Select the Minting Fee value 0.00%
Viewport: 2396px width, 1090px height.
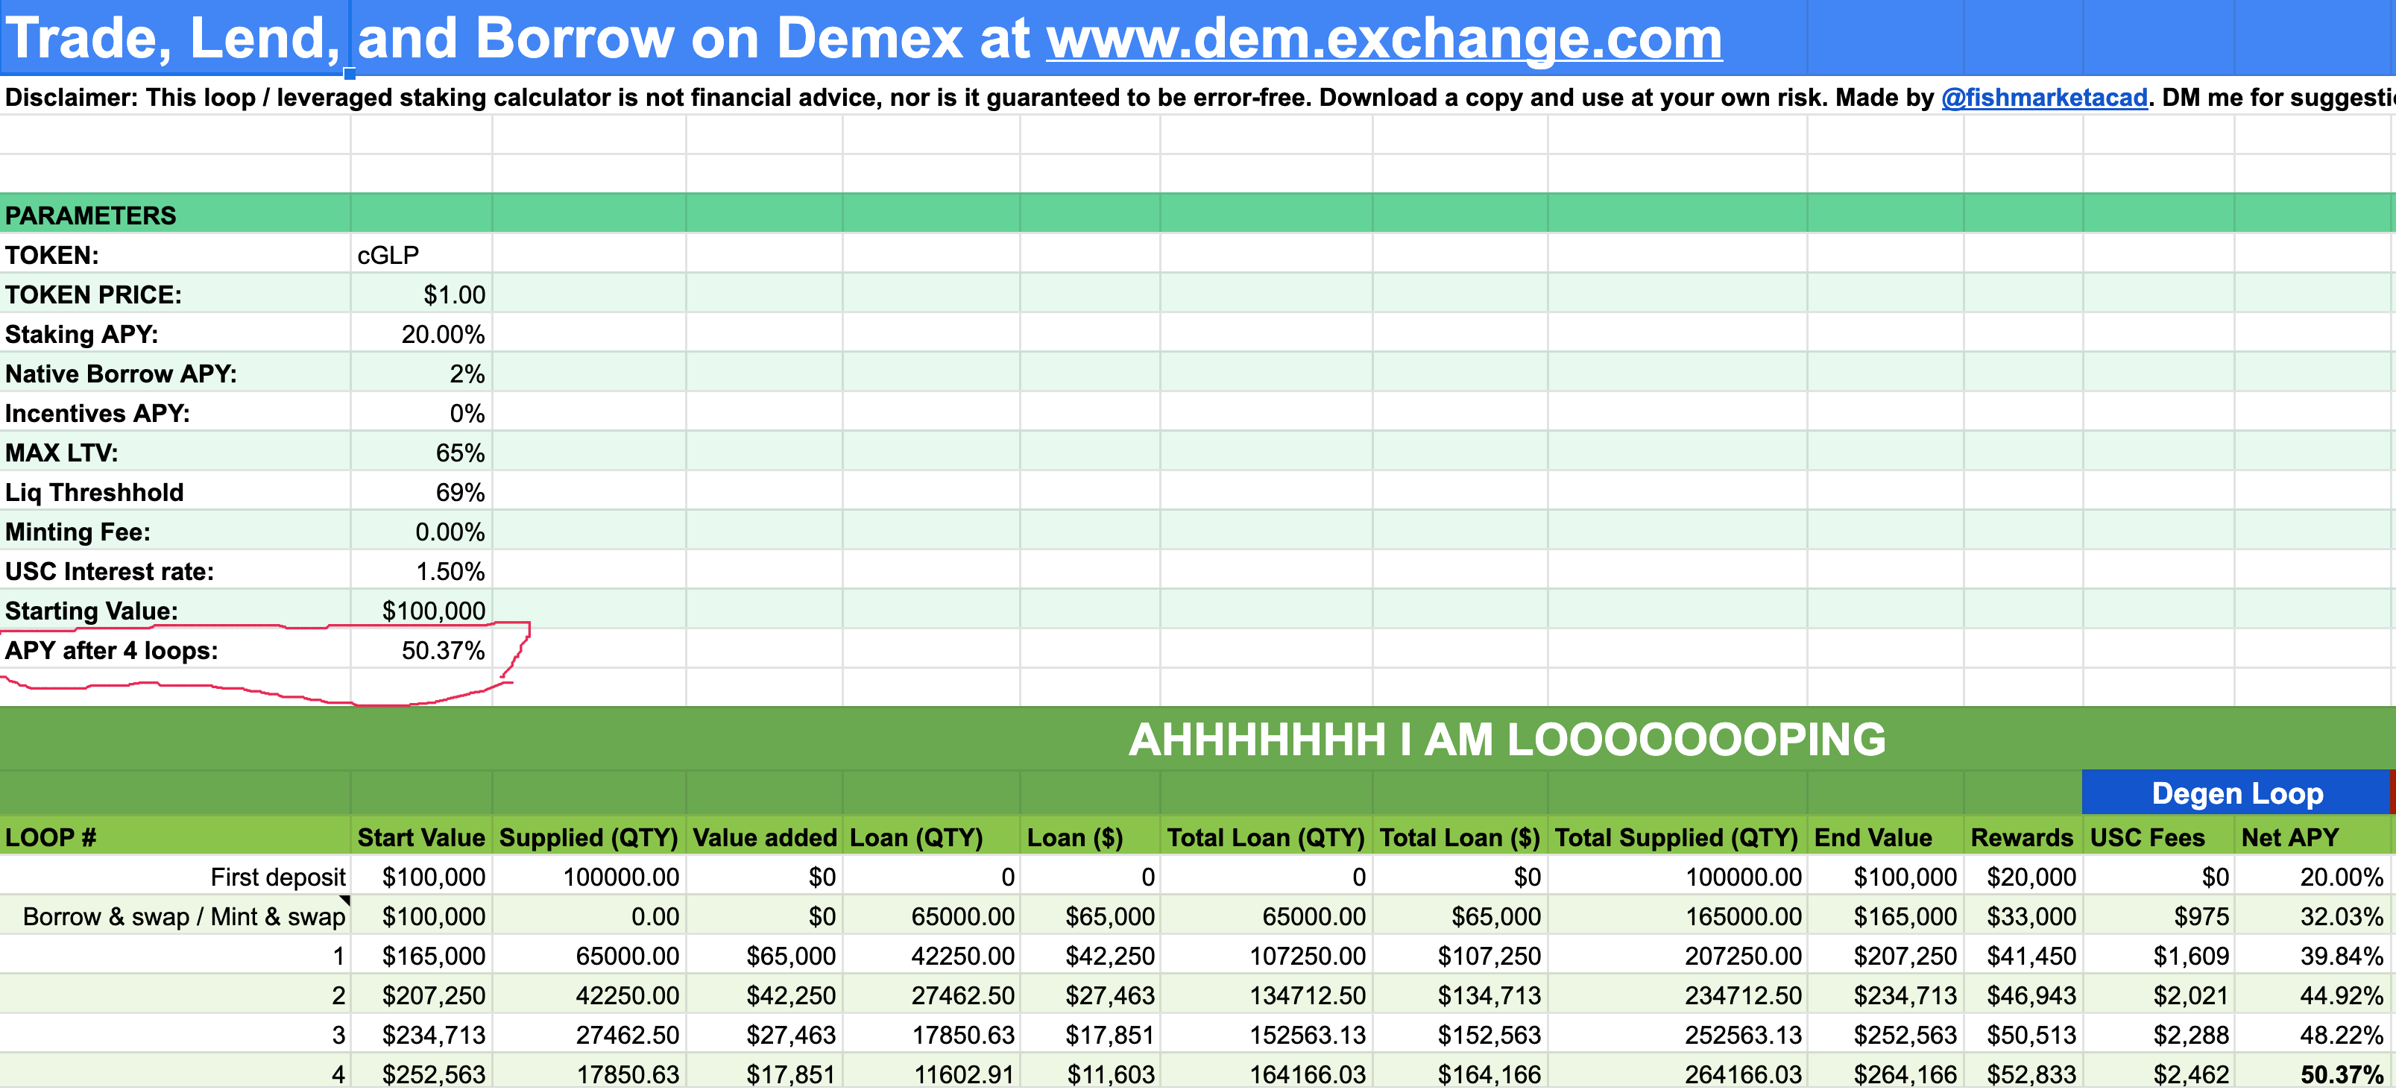click(x=421, y=531)
